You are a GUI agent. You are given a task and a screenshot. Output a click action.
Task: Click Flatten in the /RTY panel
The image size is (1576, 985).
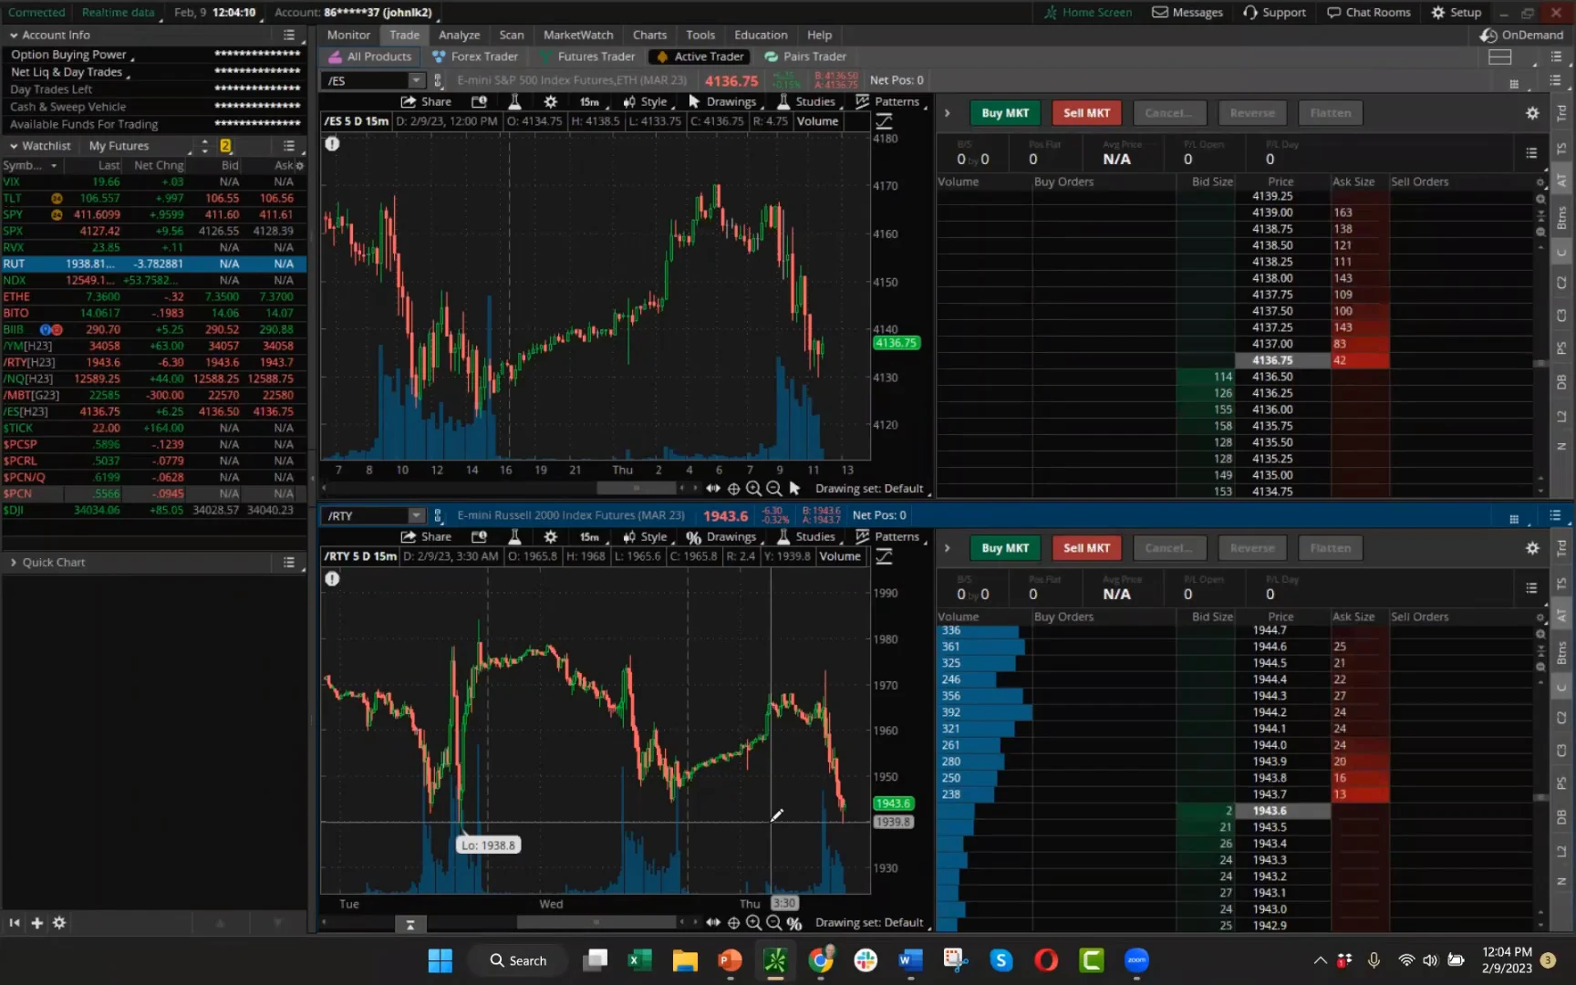pyautogui.click(x=1331, y=548)
